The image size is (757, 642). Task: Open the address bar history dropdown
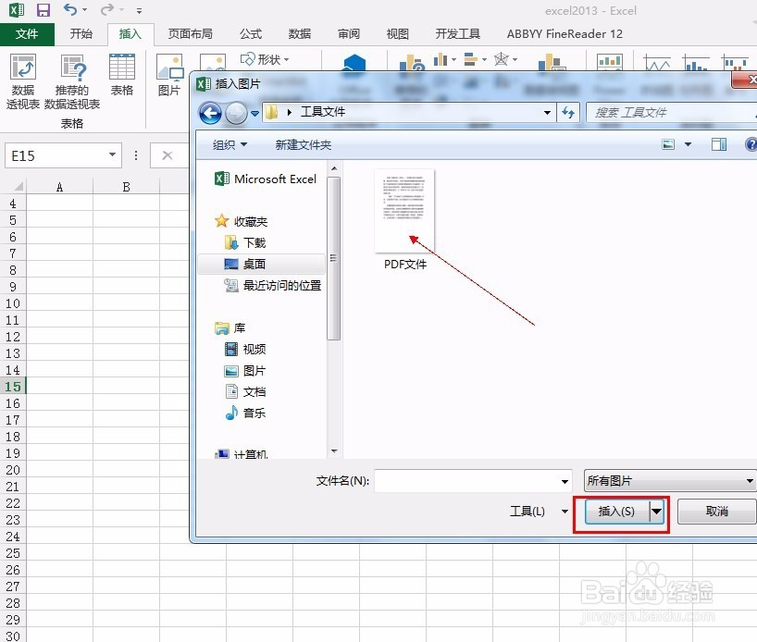click(547, 113)
